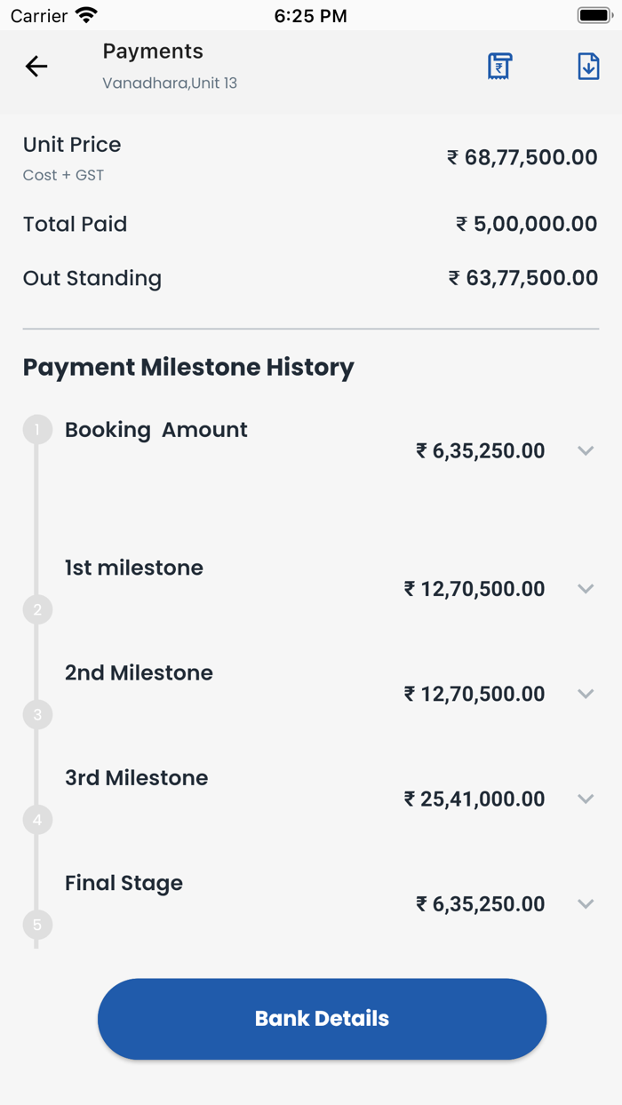
Task: Expand the Booking Amount details
Action: point(586,450)
